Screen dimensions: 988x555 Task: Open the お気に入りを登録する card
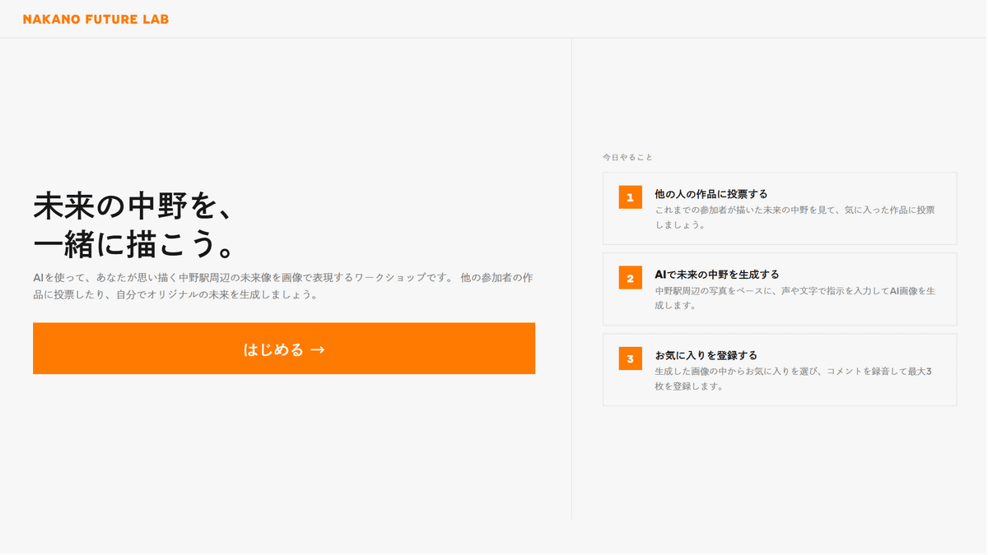780,369
